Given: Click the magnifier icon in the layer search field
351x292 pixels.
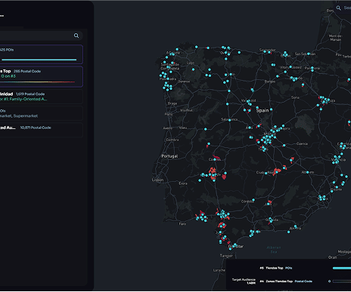Looking at the screenshot, I should (76, 35).
